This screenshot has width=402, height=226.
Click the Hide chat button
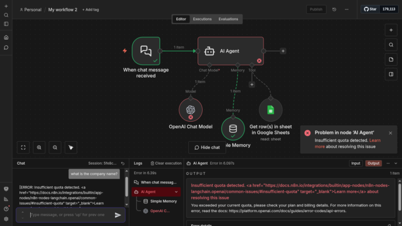[x=207, y=147]
